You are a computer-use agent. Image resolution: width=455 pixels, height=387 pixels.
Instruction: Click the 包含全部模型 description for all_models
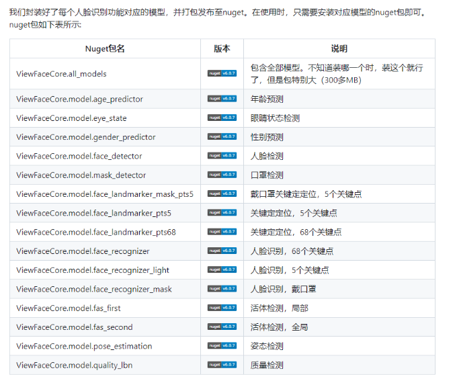(337, 74)
